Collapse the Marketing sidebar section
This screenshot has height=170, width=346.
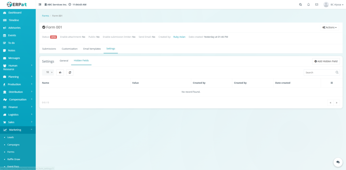(18, 130)
